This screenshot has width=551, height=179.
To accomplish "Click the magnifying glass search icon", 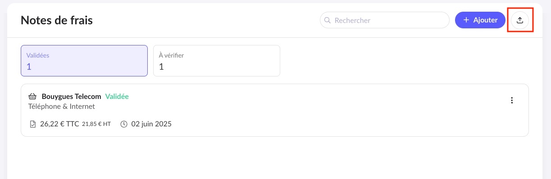I will (x=328, y=20).
